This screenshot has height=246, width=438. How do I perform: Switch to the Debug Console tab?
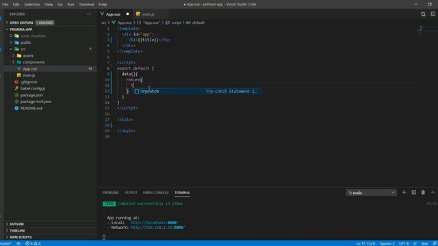155,193
